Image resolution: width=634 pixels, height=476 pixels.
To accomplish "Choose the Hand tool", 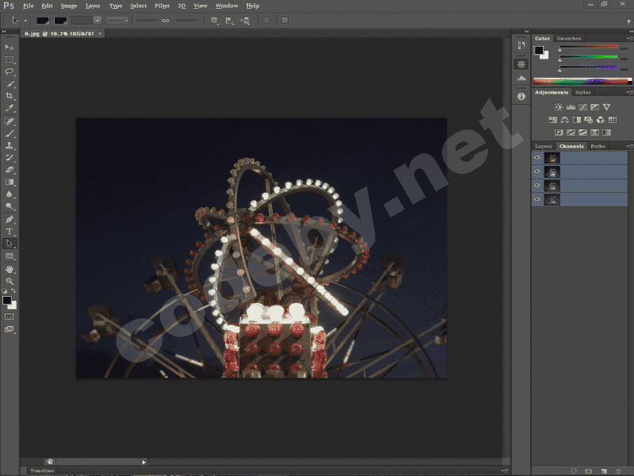I will [10, 269].
